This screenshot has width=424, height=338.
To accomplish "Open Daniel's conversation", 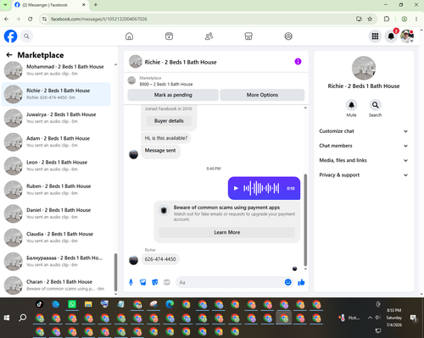I will click(x=57, y=213).
